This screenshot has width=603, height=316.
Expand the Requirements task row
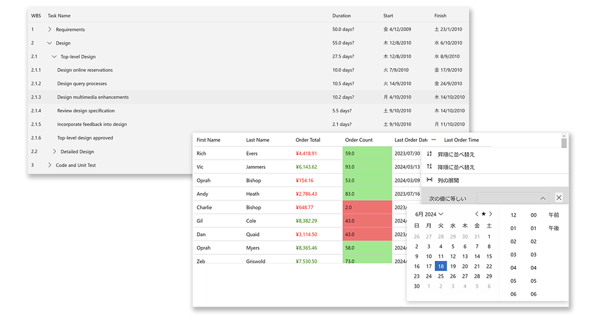pos(50,30)
